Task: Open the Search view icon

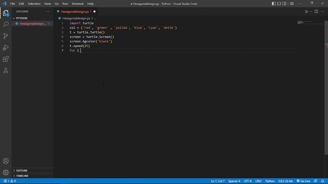Action: point(6,25)
